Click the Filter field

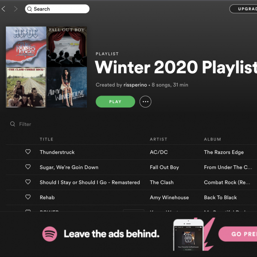25,124
